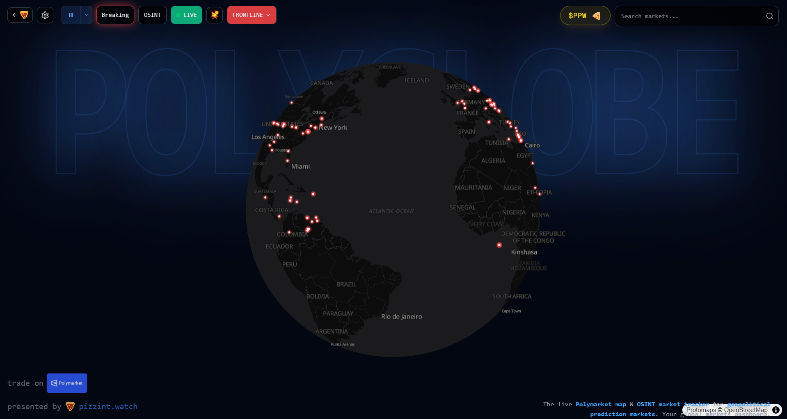Select the Kinshasa market marker
This screenshot has width=787, height=419.
click(x=499, y=245)
